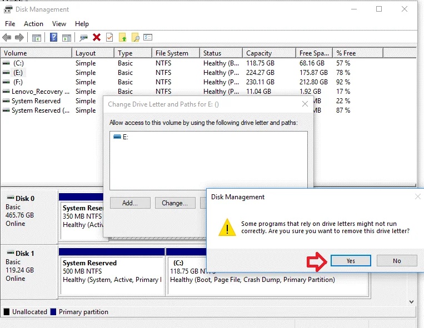Sort by the Capacity column header
424x328 pixels.
coord(269,53)
